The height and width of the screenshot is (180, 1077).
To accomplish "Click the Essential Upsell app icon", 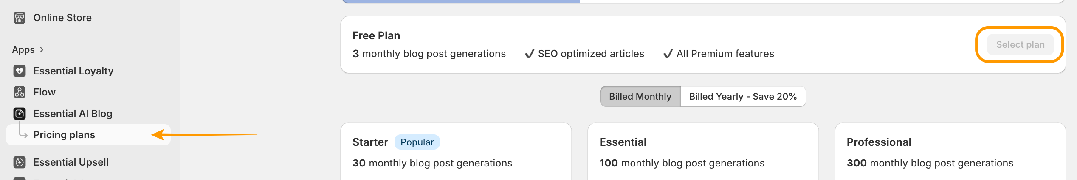I will point(20,162).
